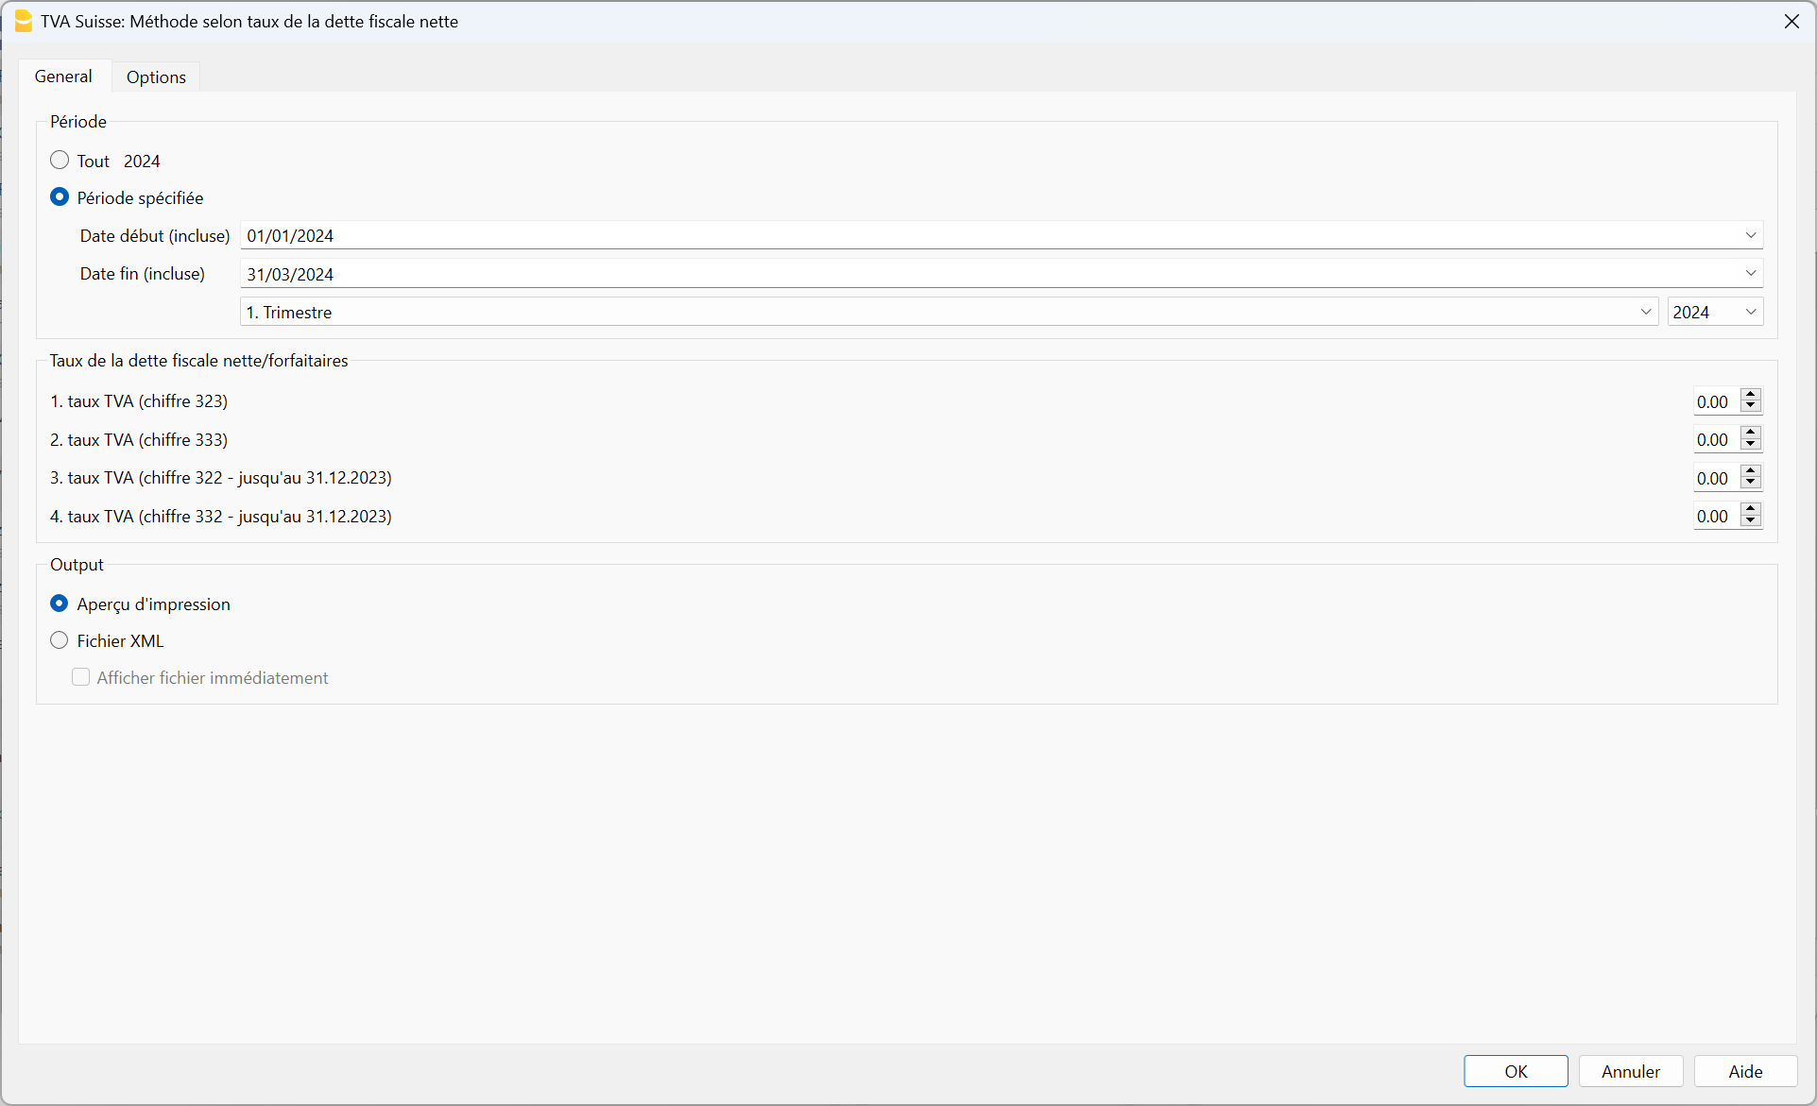Screen dimensions: 1817x1106
Task: Switch to the Options tab
Action: click(x=156, y=77)
